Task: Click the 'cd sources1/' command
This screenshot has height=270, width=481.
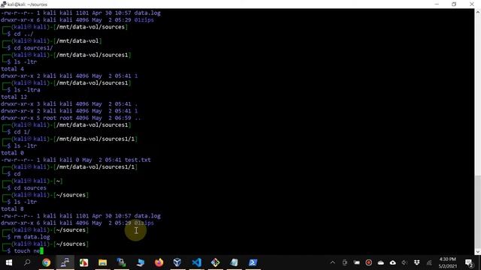Action: pyautogui.click(x=33, y=48)
